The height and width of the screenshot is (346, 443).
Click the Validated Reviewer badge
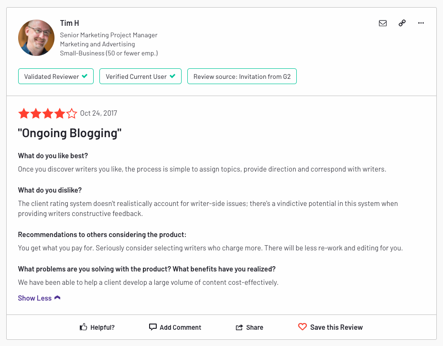56,76
